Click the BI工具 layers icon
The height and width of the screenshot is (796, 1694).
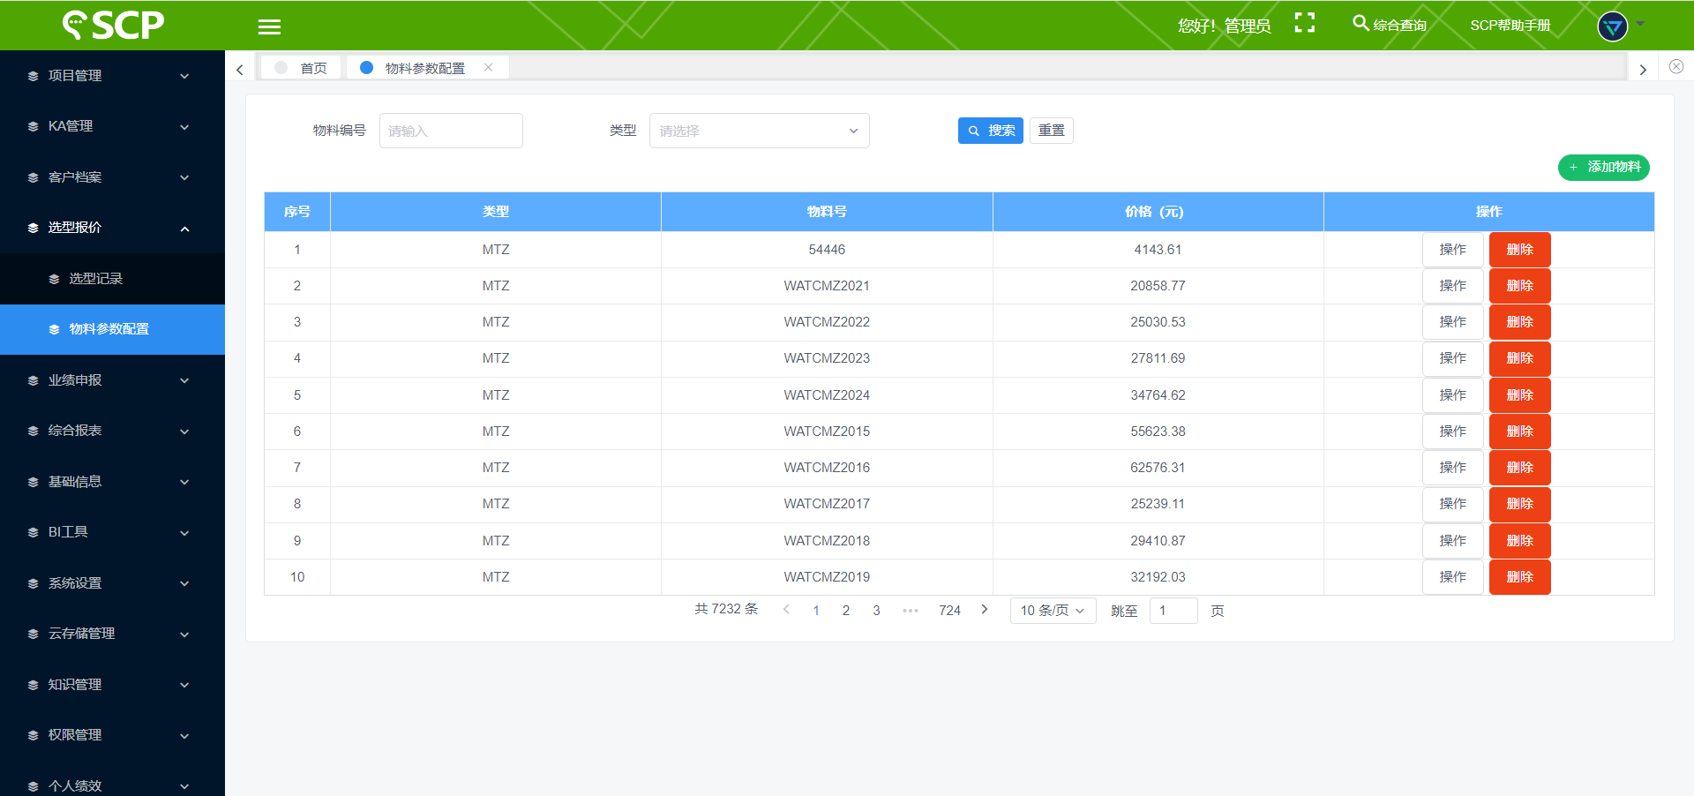33,532
